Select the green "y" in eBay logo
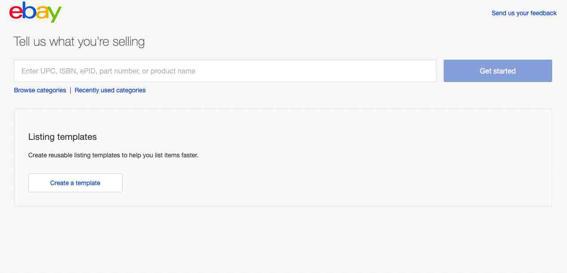 [x=54, y=15]
